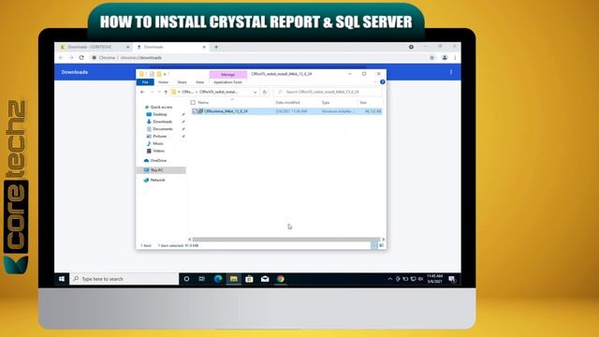Switch to Large icons view icon

tap(381, 245)
